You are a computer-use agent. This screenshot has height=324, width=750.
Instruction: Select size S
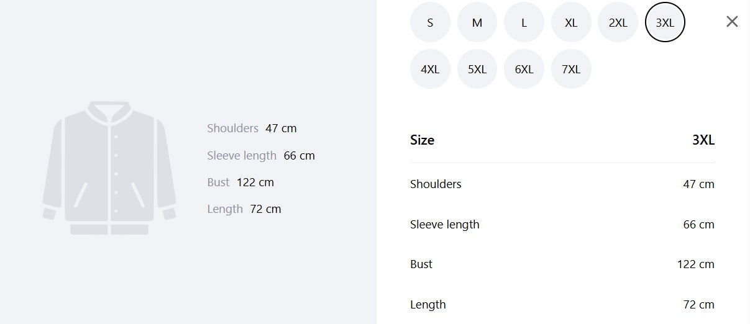click(x=430, y=22)
